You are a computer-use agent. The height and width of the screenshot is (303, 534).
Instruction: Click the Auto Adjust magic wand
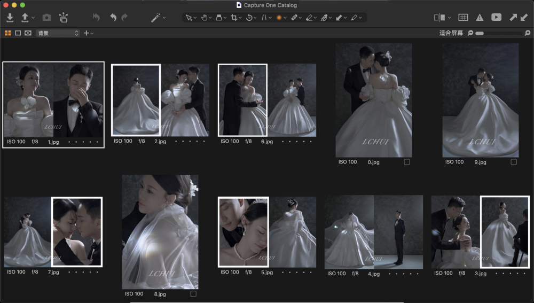155,18
